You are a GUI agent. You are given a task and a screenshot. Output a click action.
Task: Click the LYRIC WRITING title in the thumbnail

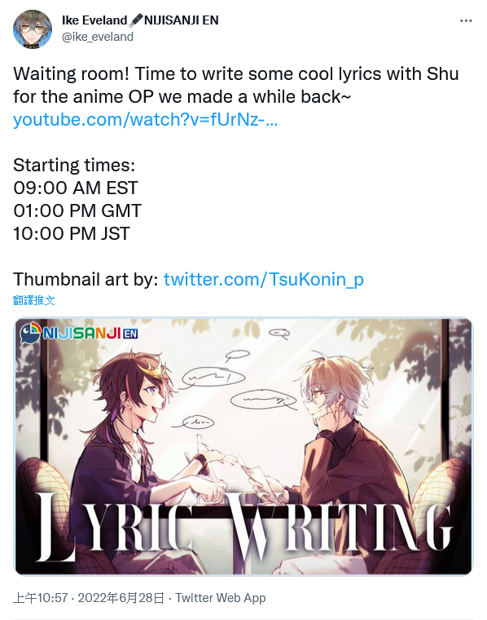coord(243,528)
